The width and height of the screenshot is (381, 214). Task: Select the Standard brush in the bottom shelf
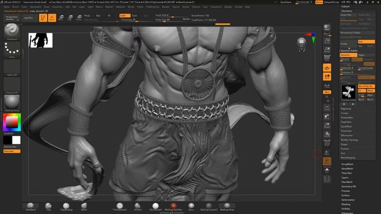tap(30, 207)
